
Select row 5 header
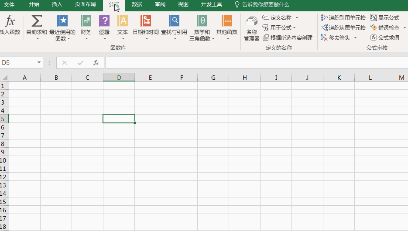pyautogui.click(x=4, y=119)
